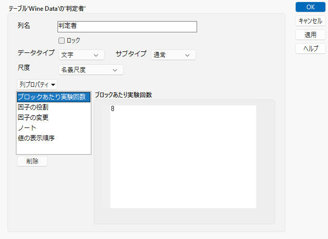Screen dimensions: 328x239
Task: Select 因子の変更 in the property list
Action: (53, 118)
